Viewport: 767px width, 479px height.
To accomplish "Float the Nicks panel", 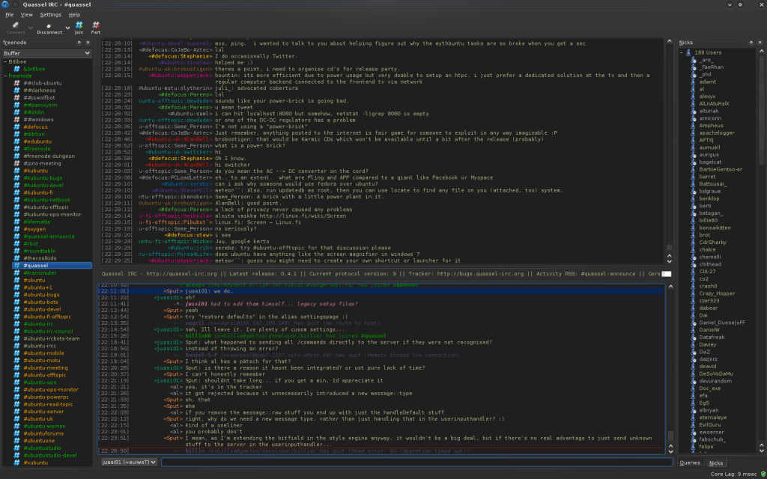I will click(752, 43).
